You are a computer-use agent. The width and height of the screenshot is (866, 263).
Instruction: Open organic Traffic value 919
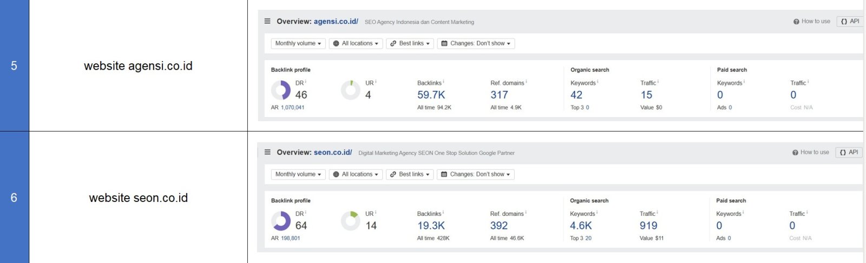(x=648, y=226)
